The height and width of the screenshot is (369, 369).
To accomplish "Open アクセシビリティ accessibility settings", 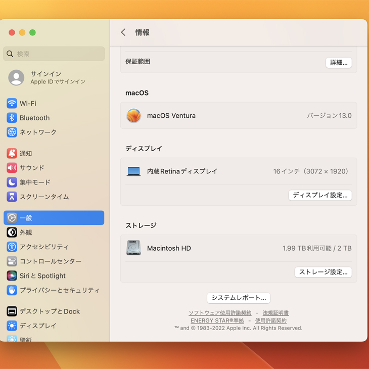I will click(44, 247).
